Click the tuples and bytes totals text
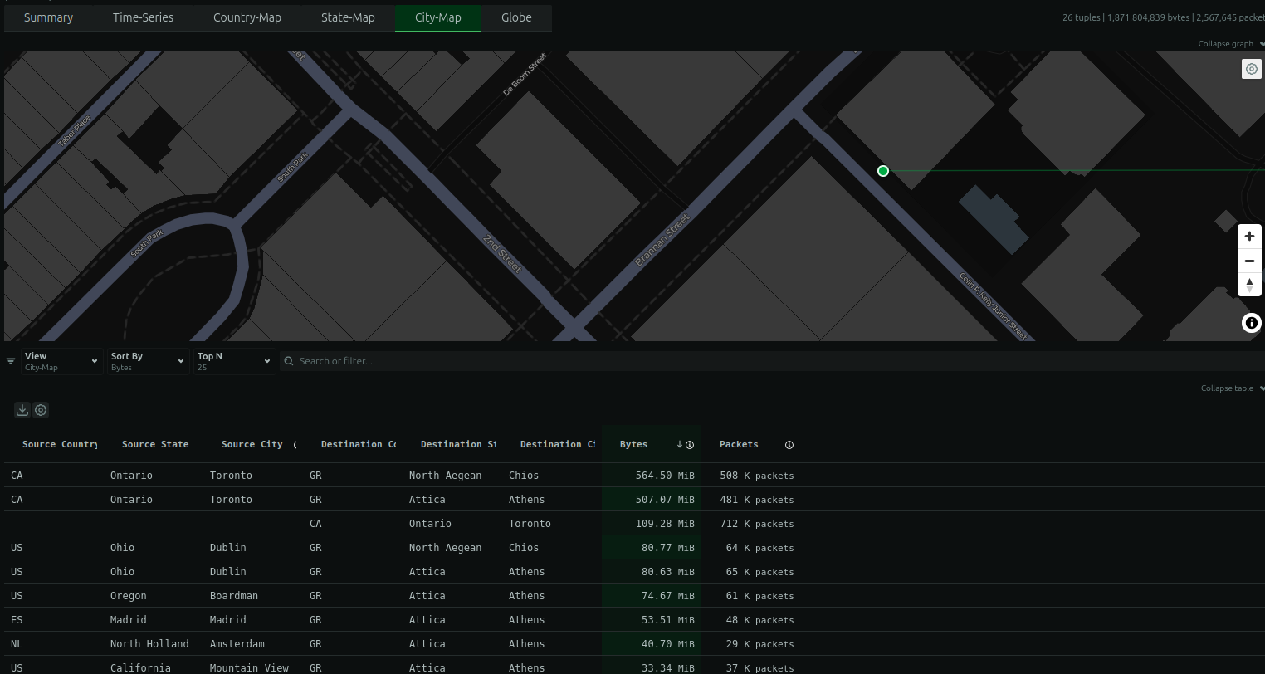Image resolution: width=1265 pixels, height=674 pixels. click(x=1163, y=17)
